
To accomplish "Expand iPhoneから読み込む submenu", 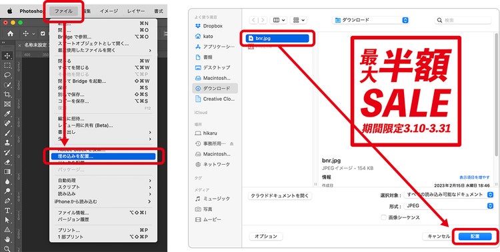I will coord(103,202).
